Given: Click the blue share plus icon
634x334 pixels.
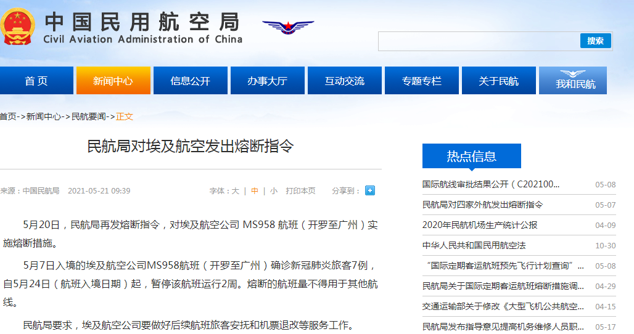Looking at the screenshot, I should point(370,190).
